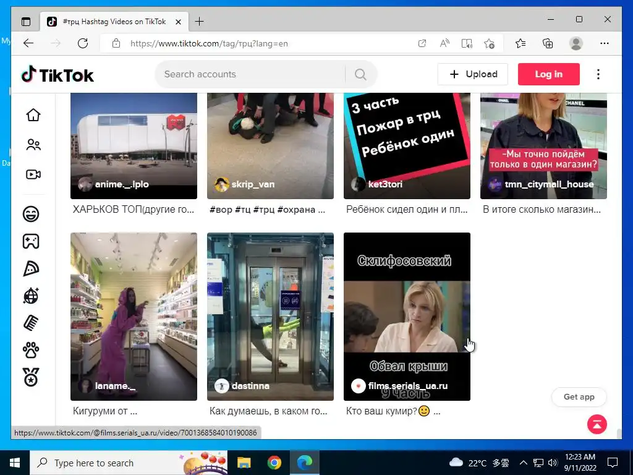Click caption В итоге сколько магазин...
This screenshot has width=633, height=475.
point(542,210)
